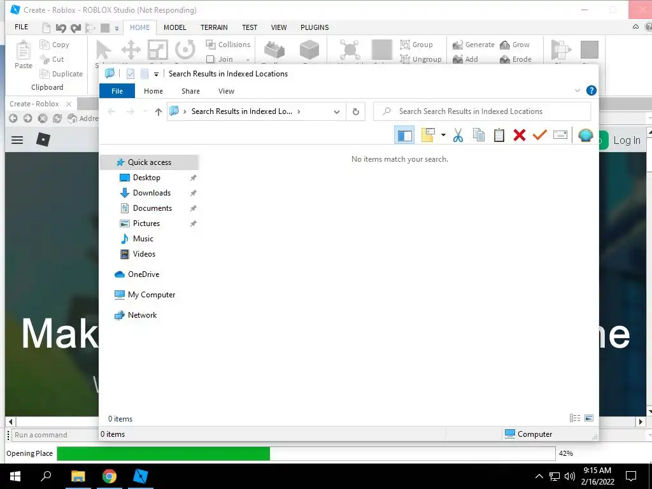Open hamburger menu on Roblox page

(x=17, y=140)
